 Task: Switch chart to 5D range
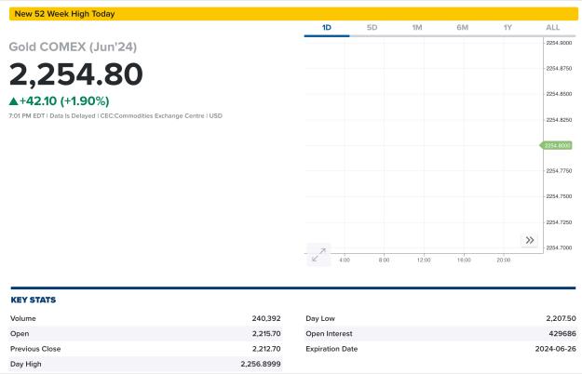point(372,27)
